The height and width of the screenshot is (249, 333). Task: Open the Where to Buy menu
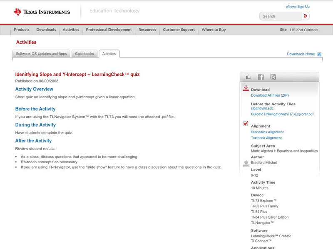[x=214, y=30]
